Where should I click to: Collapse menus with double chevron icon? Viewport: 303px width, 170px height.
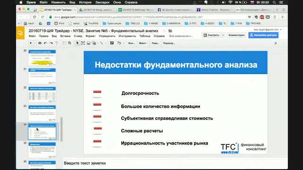tap(276, 43)
